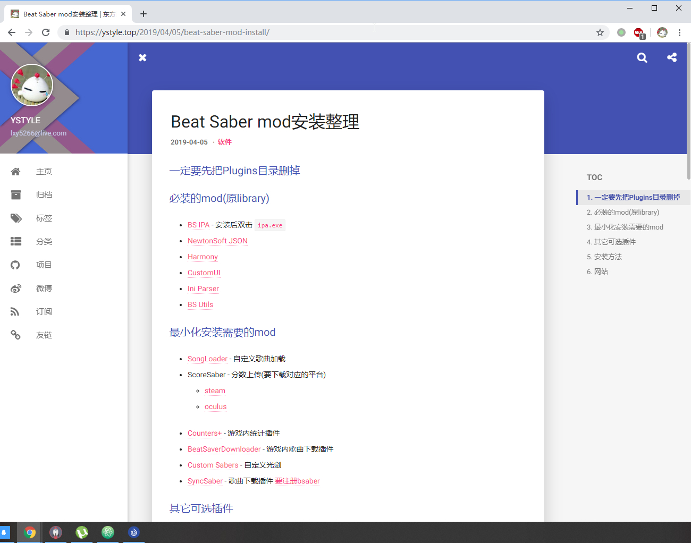691x543 pixels.
Task: Close the sidebar with the X icon
Action: pyautogui.click(x=142, y=57)
